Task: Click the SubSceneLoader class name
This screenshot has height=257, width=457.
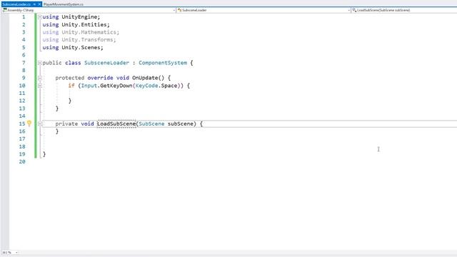Action: coord(106,63)
